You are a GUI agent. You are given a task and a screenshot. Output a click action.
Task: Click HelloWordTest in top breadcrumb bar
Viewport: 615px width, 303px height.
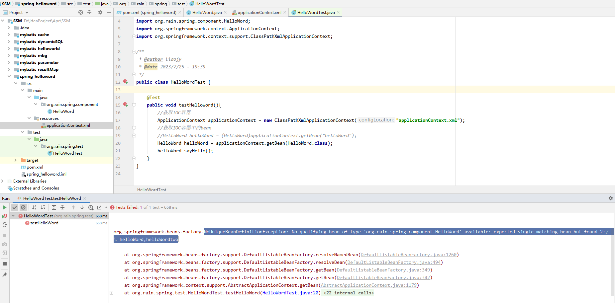click(x=210, y=4)
